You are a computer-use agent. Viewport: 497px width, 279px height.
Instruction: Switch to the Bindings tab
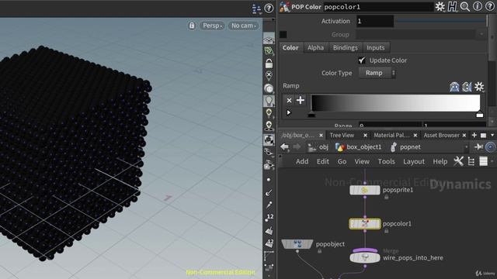[345, 47]
